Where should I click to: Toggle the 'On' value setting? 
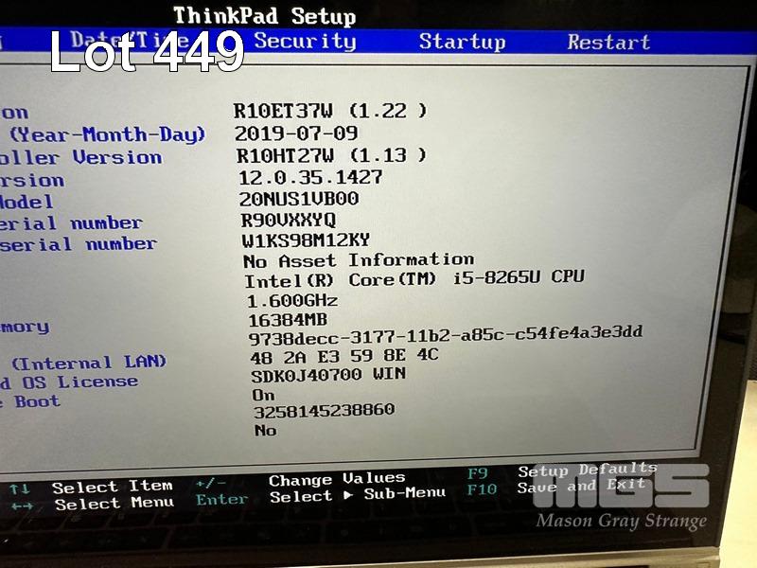click(x=263, y=394)
